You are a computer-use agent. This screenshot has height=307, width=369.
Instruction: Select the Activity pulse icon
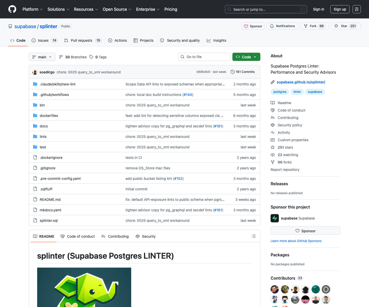[x=273, y=133]
